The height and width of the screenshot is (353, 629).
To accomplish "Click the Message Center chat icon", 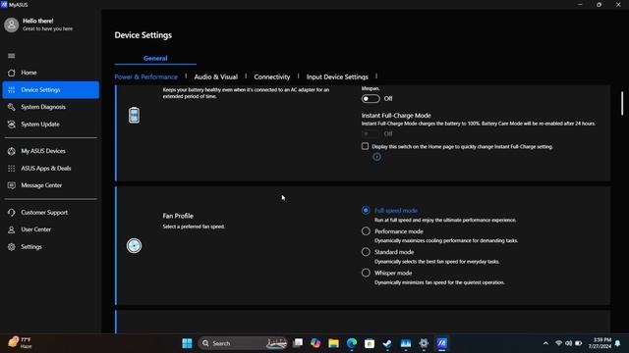I will (11, 185).
